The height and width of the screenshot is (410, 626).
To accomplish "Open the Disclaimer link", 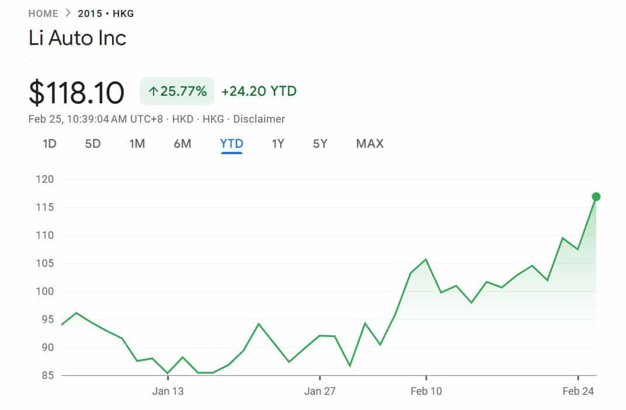I will (259, 119).
